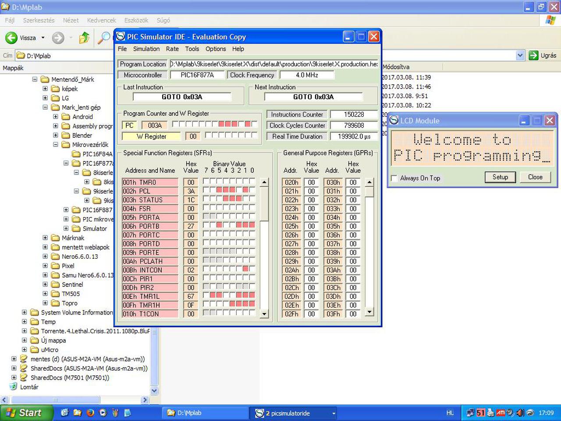Collapse the Mikrovezérlők folder

coord(56,144)
